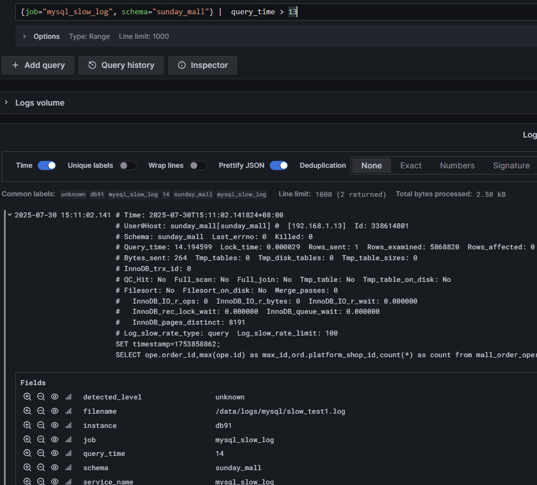Open ad-hoc statistics for service_name
The image size is (537, 485).
[x=68, y=481]
